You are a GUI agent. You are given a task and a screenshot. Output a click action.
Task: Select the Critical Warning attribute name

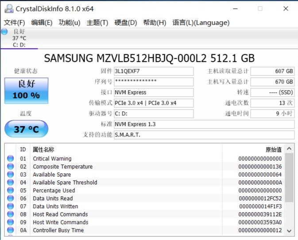52,159
